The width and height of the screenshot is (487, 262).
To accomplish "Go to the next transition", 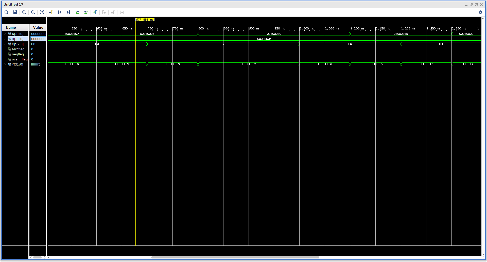I will coord(86,12).
